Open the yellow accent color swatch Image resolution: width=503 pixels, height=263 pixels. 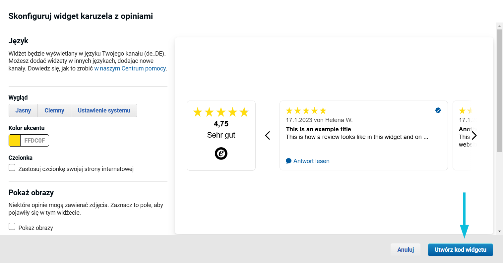point(15,141)
